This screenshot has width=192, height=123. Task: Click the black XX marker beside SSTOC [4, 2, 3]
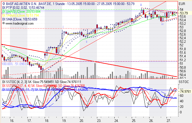coord(4,82)
